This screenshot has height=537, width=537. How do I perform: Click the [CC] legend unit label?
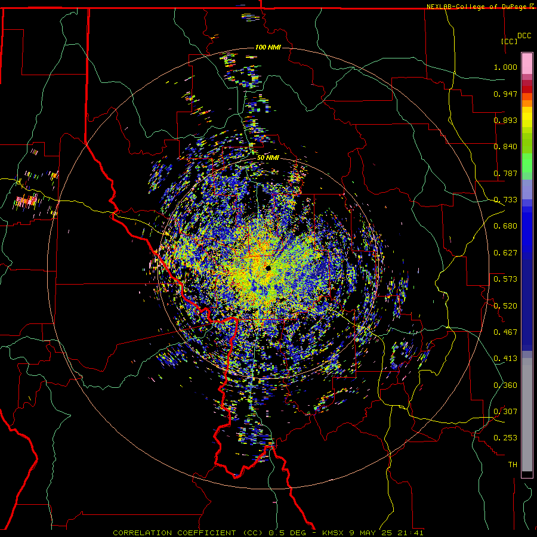509,41
